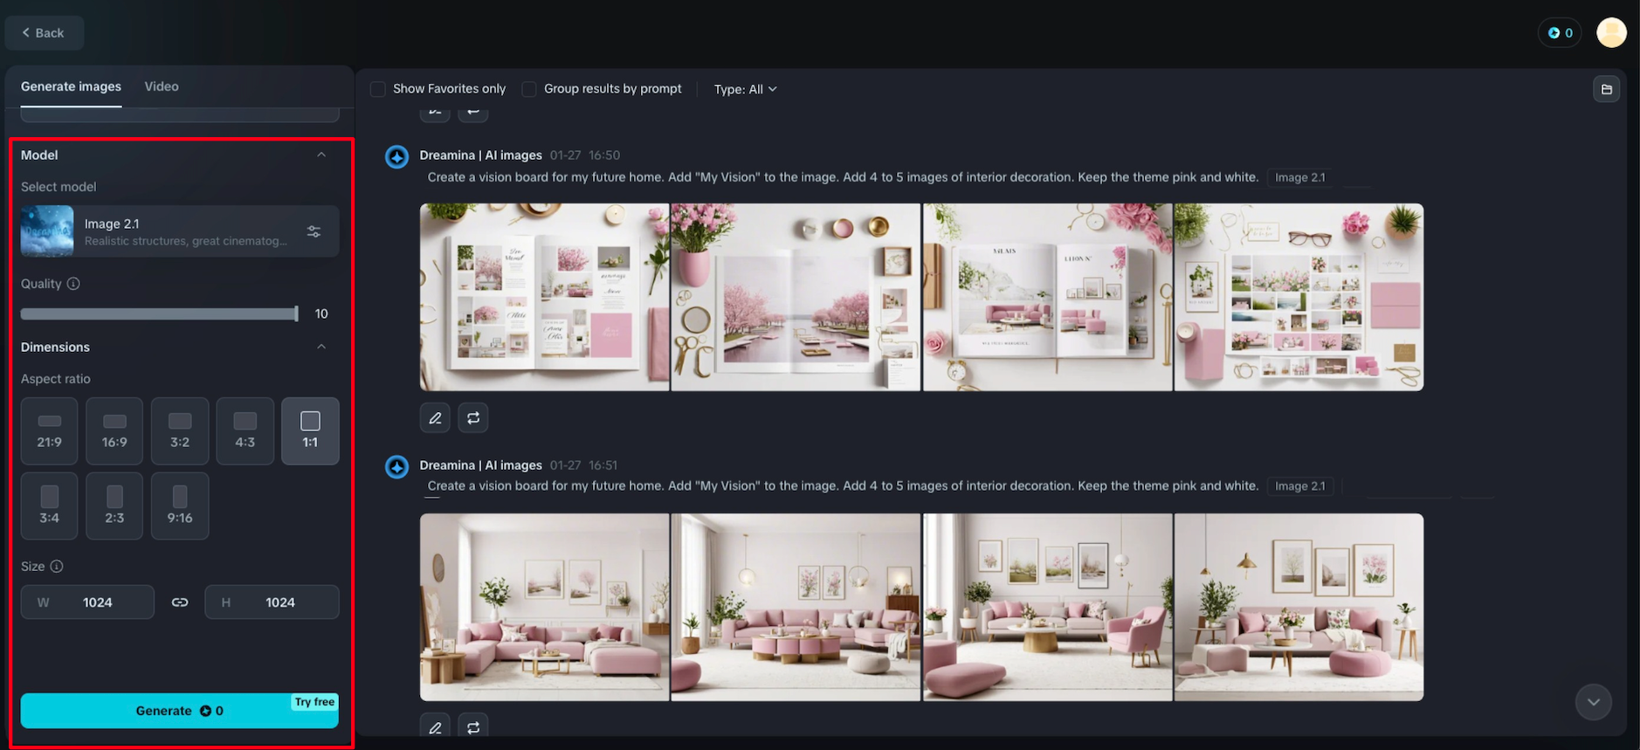Select the 16:9 aspect ratio
1640x750 pixels.
[114, 430]
